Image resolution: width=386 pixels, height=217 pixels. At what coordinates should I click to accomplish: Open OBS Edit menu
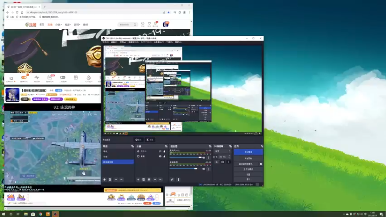114,42
